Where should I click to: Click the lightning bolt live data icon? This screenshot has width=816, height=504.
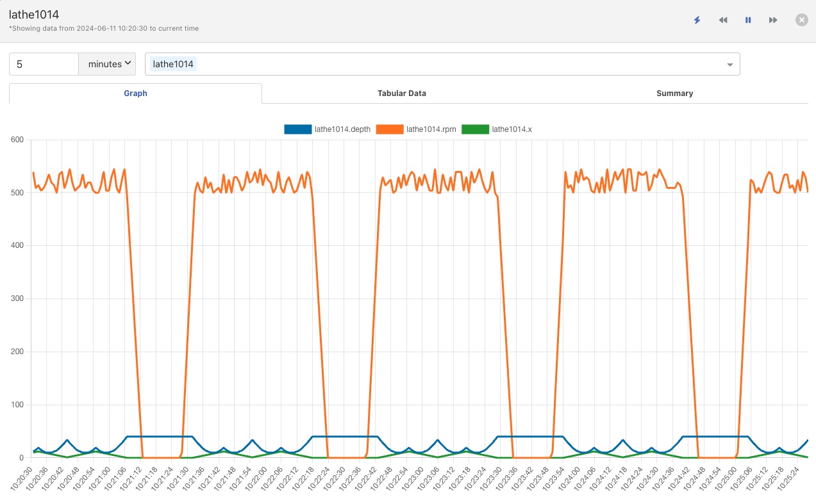(697, 20)
